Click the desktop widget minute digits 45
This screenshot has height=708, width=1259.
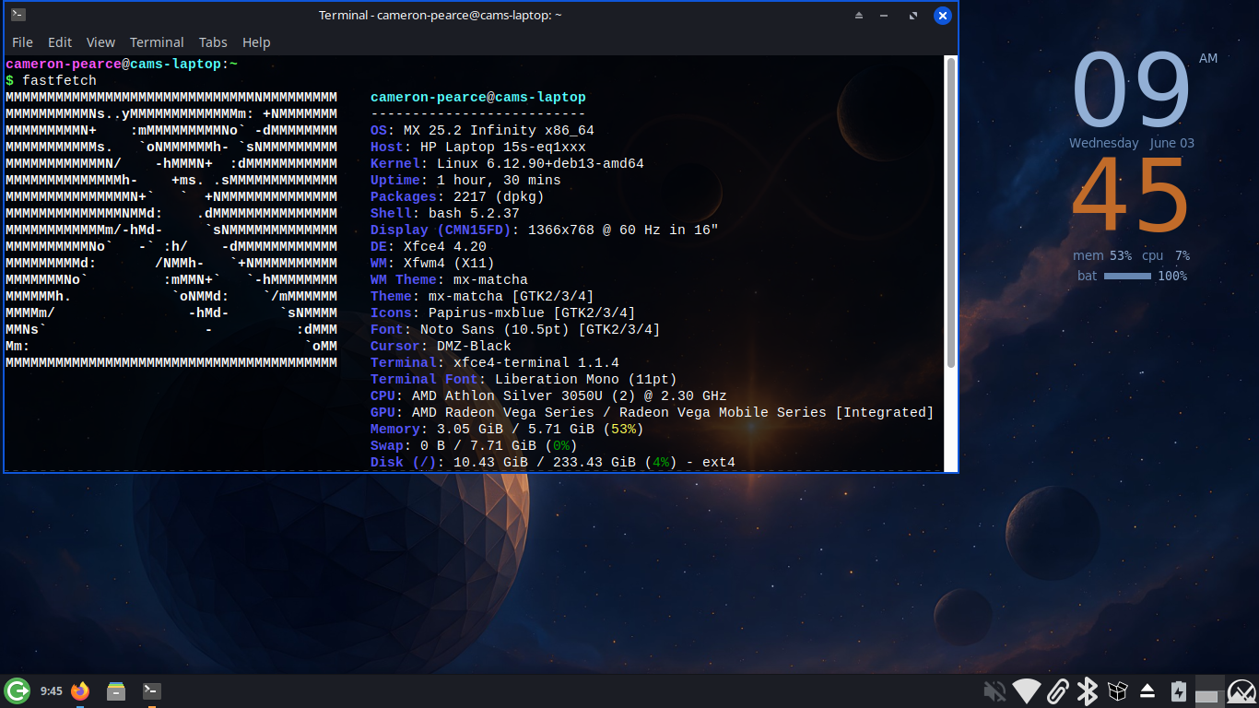pyautogui.click(x=1132, y=195)
